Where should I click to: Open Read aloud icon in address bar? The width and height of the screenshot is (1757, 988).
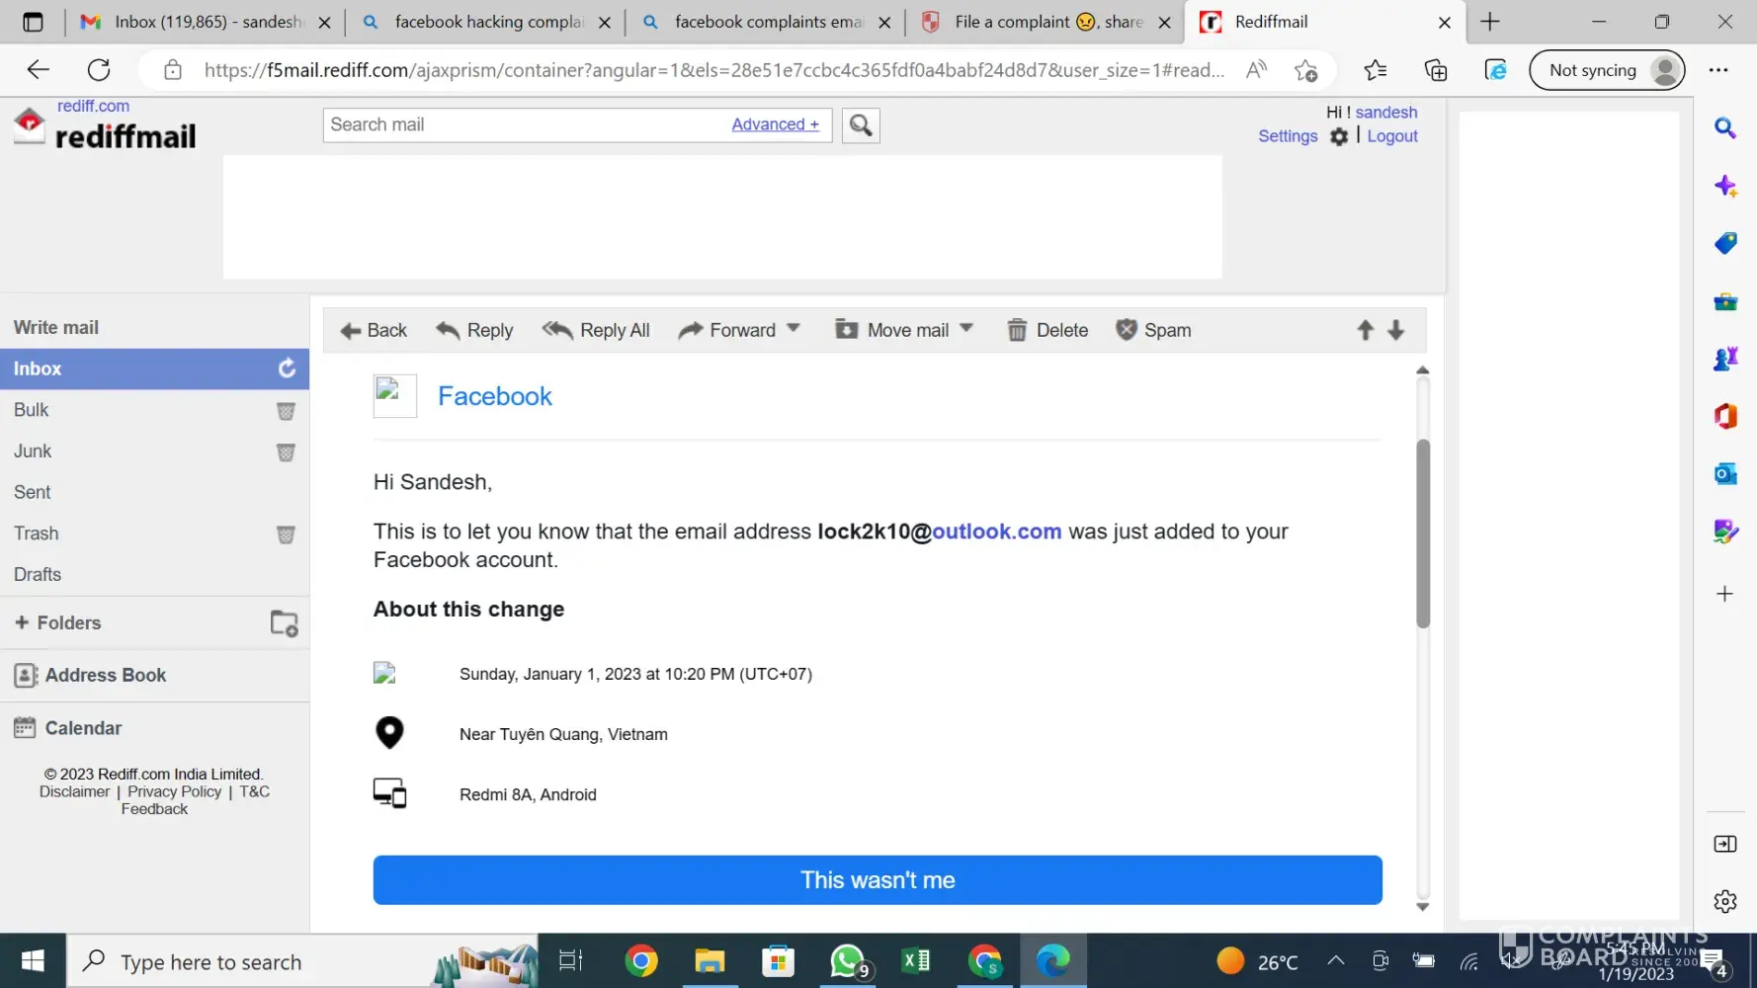(1256, 70)
